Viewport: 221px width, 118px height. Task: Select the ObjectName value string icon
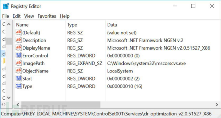point(19,71)
